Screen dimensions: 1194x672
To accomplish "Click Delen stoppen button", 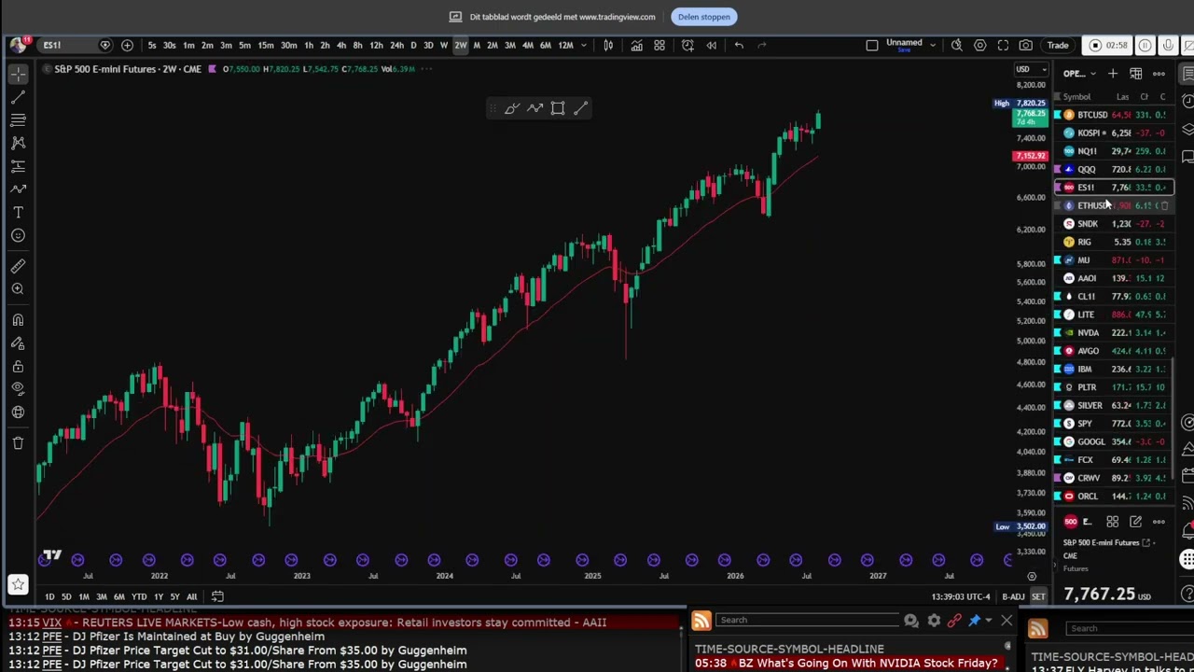I will [704, 17].
